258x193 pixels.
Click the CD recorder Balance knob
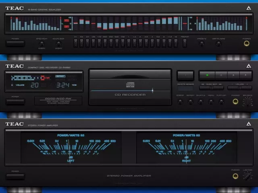[x=248, y=102]
